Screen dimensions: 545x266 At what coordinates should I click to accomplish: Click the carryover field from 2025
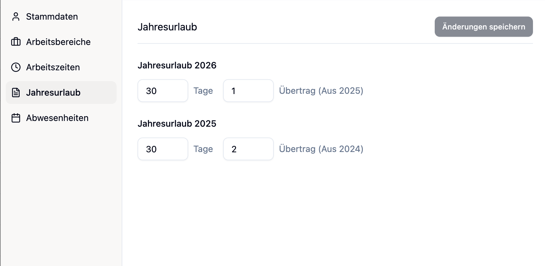pyautogui.click(x=248, y=91)
